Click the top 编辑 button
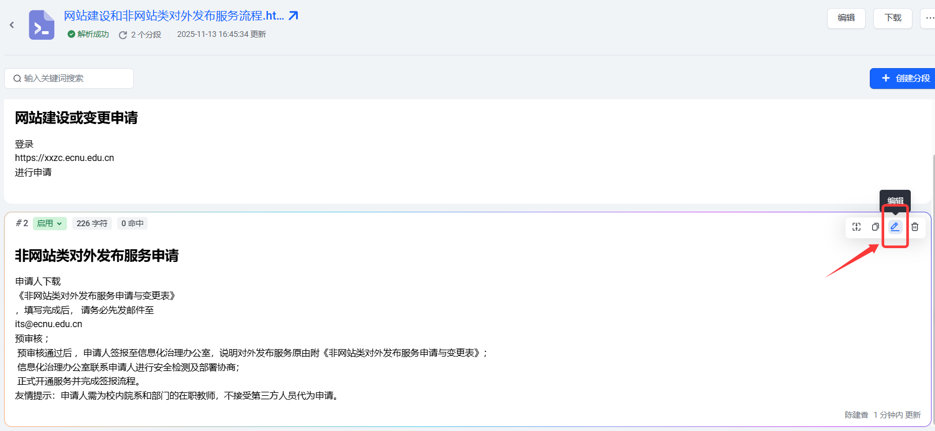The image size is (935, 431). click(846, 18)
